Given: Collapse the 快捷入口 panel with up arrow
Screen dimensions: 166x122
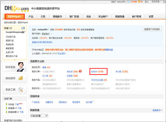Looking at the screenshot, I should (15, 60).
